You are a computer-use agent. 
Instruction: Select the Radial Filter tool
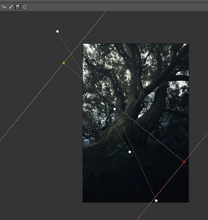click(x=24, y=7)
